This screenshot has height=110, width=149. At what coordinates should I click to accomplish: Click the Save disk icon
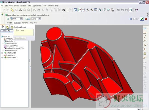16,10
